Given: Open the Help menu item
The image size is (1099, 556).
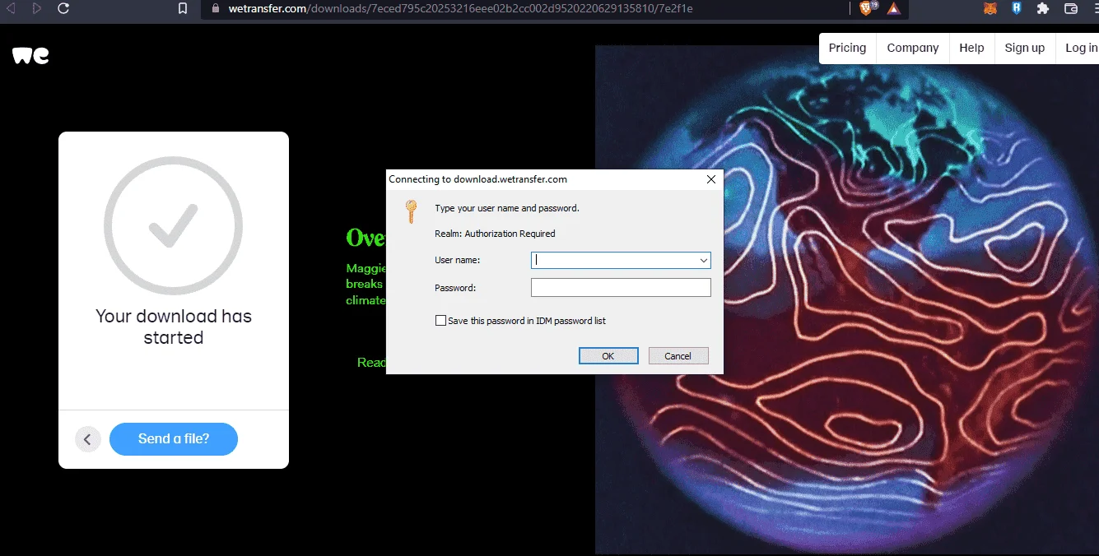Looking at the screenshot, I should (x=971, y=48).
